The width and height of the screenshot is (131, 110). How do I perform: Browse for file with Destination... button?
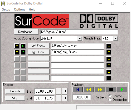pyautogui.click(x=26, y=32)
